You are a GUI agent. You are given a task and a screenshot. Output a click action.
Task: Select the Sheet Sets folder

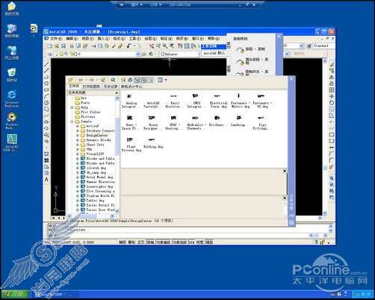tap(95, 145)
